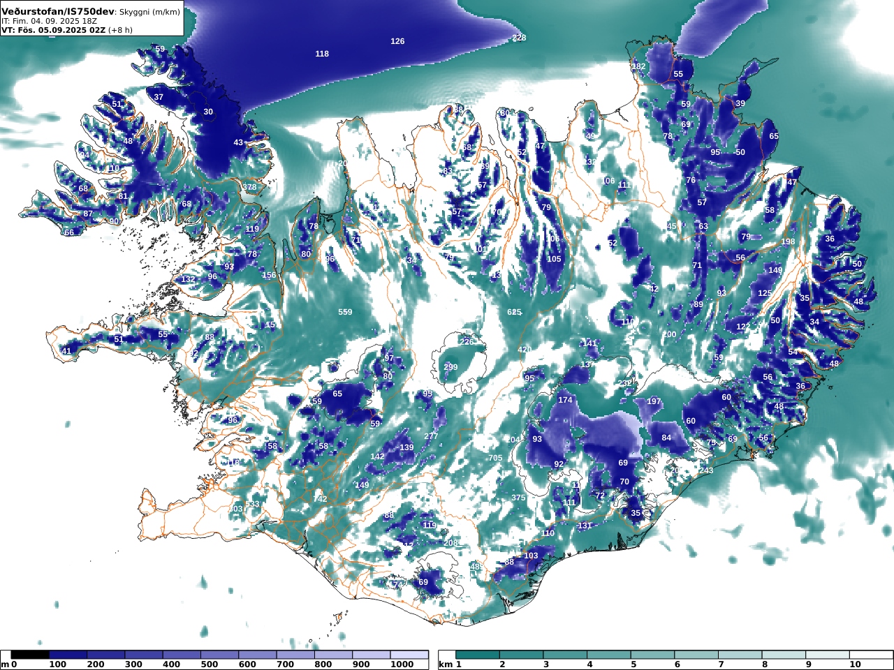Click the visibility value 156 on the map
This screenshot has width=894, height=670.
pyautogui.click(x=269, y=275)
